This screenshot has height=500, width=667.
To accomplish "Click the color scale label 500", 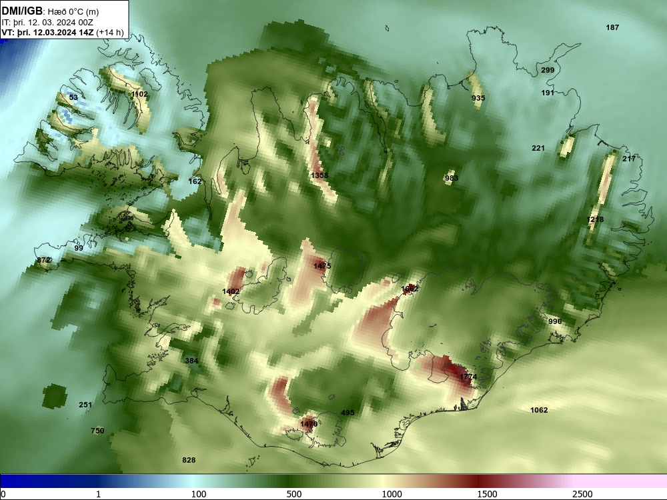I will point(294,494).
